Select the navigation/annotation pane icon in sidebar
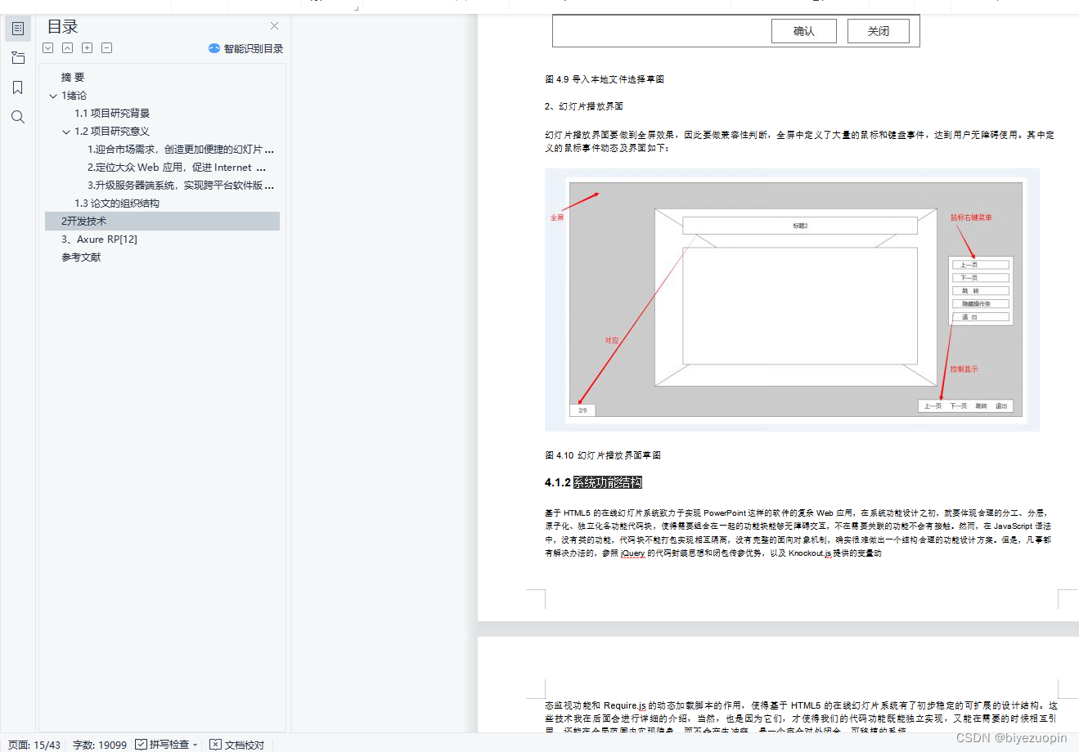 click(17, 57)
